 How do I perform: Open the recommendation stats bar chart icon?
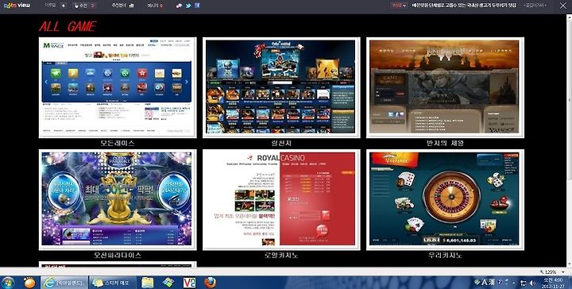(x=132, y=6)
